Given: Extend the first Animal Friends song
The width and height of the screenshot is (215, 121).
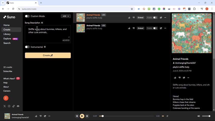Looking at the screenshot, I should [140, 18].
